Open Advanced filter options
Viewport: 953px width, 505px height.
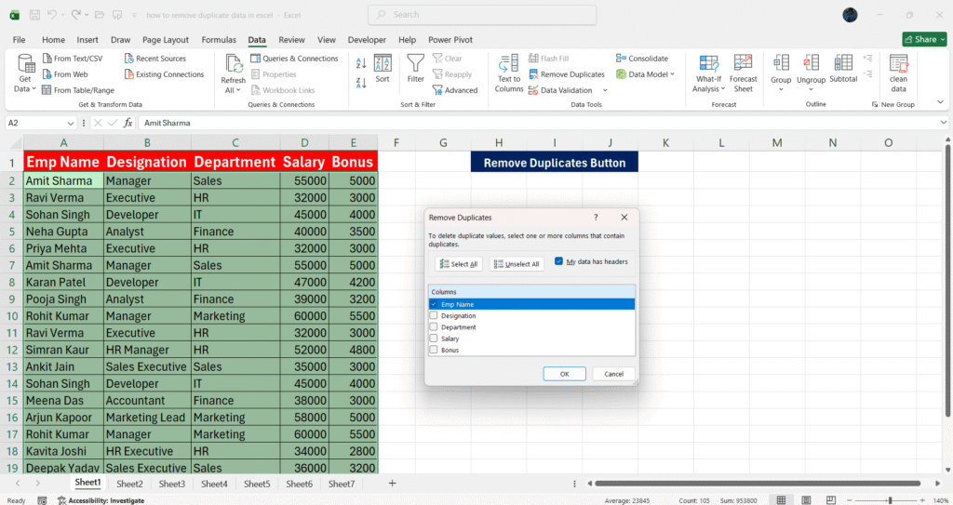[455, 90]
